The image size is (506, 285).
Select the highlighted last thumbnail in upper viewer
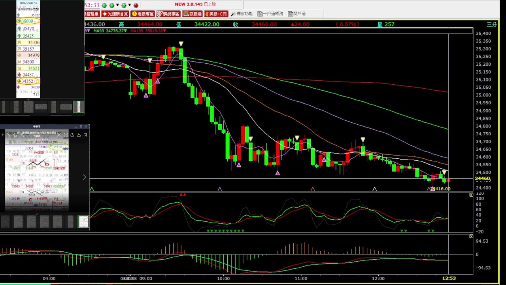(x=78, y=107)
